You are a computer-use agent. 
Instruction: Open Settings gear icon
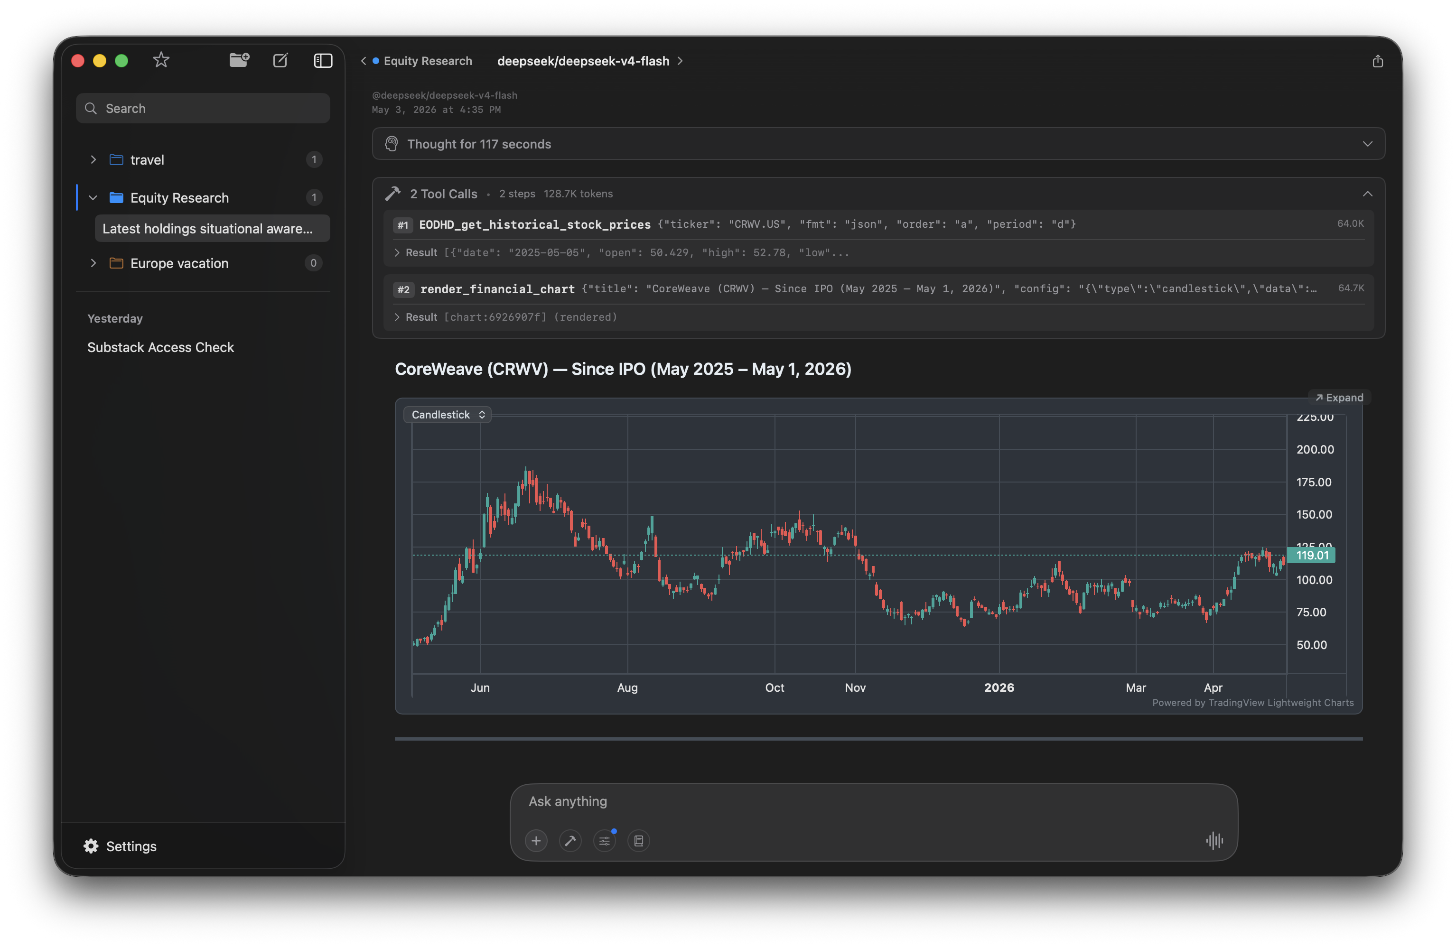coord(91,846)
